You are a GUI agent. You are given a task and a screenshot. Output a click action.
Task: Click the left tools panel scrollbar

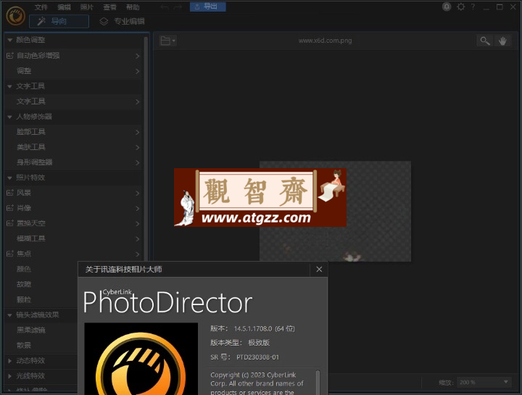pos(146,150)
